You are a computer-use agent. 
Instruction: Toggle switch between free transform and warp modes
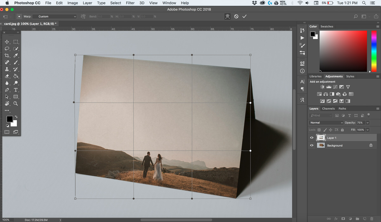(x=227, y=16)
